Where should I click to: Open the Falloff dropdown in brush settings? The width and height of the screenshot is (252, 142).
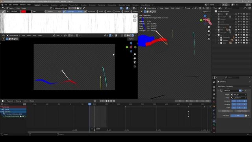110,11
